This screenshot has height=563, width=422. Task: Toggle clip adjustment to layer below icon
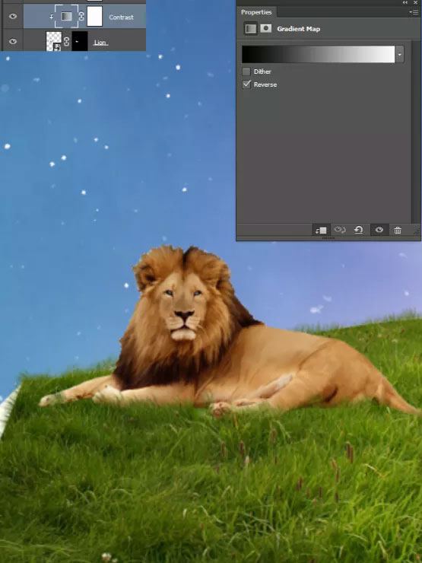point(321,231)
